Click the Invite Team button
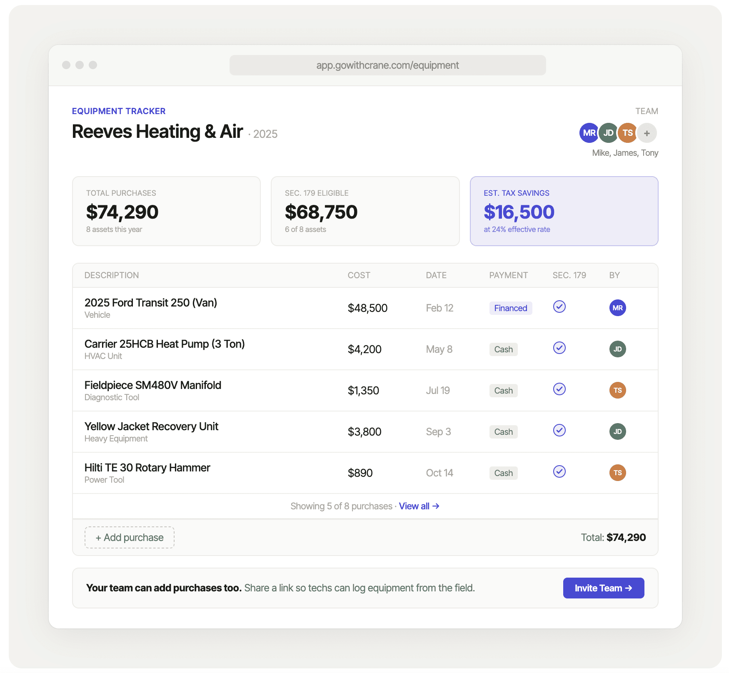Image resolution: width=729 pixels, height=673 pixels. [x=603, y=588]
